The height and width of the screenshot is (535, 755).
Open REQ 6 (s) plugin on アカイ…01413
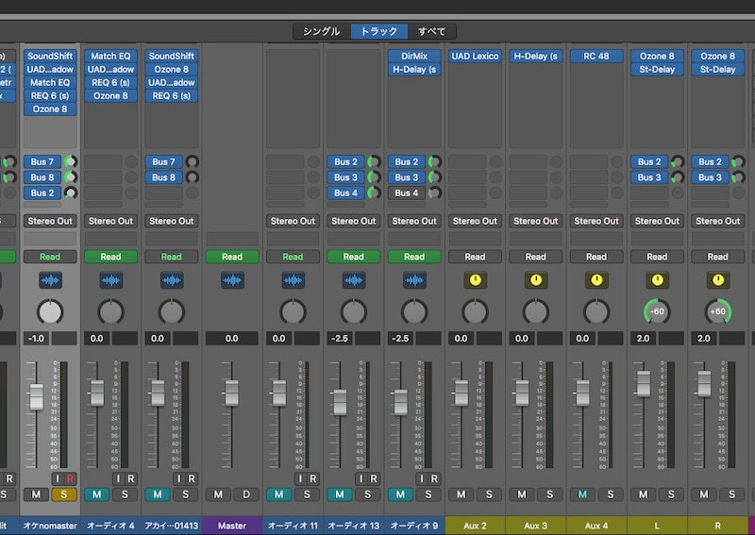pos(172,96)
